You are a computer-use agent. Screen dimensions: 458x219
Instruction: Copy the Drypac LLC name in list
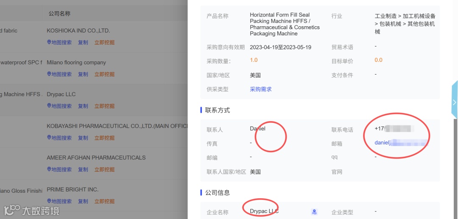pyautogui.click(x=83, y=106)
